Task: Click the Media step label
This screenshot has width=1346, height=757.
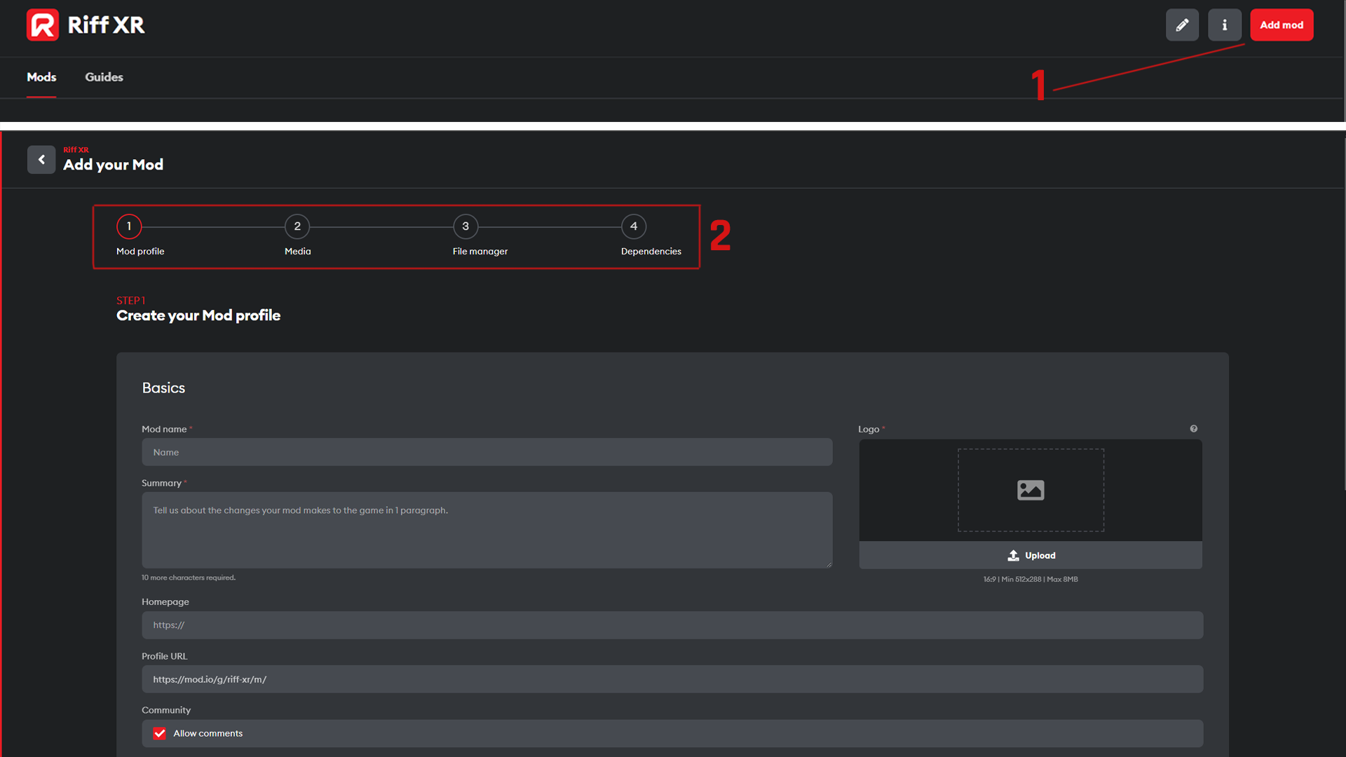Action: click(297, 251)
